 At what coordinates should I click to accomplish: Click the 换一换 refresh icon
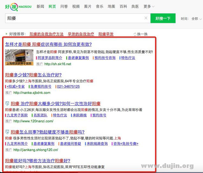coord(135,34)
